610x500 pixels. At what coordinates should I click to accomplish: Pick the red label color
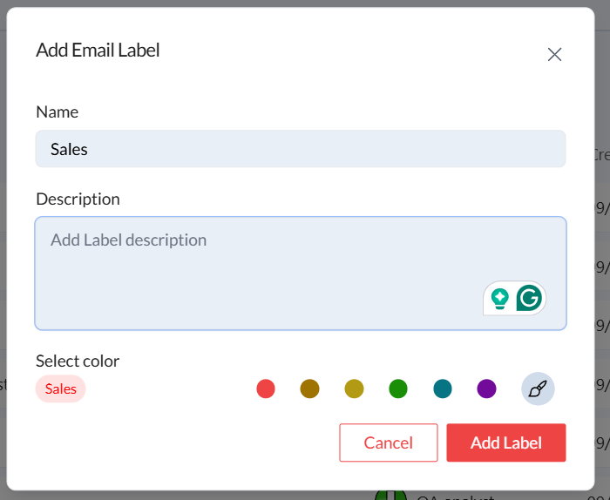pos(266,389)
